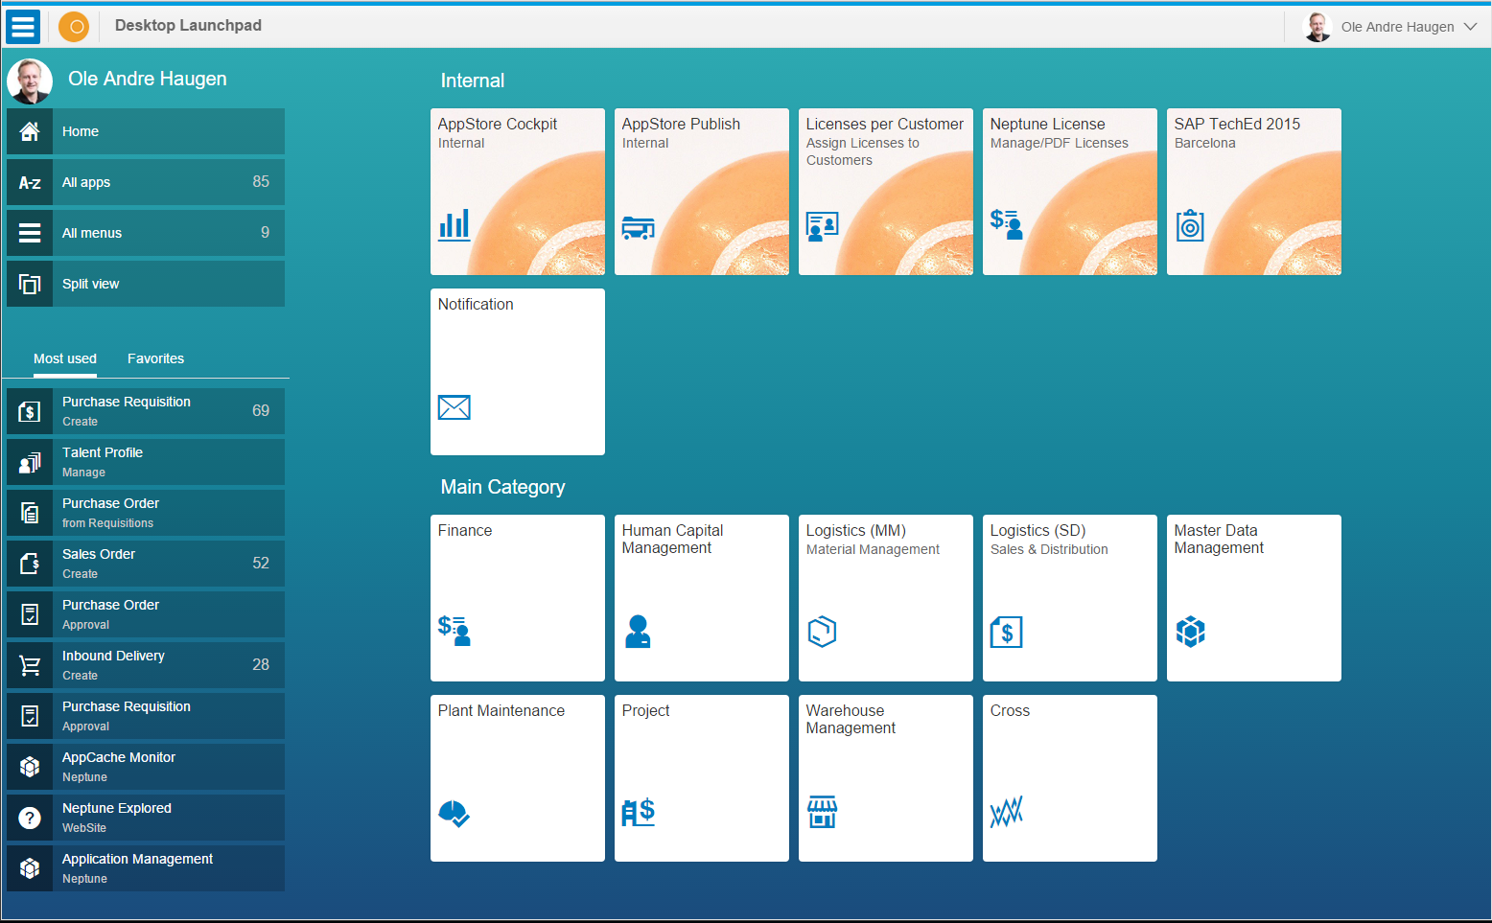
Task: Click the Talent Profile Manage icon
Action: [x=30, y=462]
